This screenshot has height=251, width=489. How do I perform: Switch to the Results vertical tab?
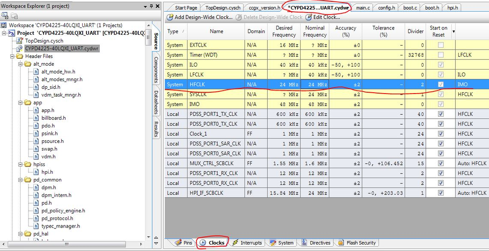[156, 129]
